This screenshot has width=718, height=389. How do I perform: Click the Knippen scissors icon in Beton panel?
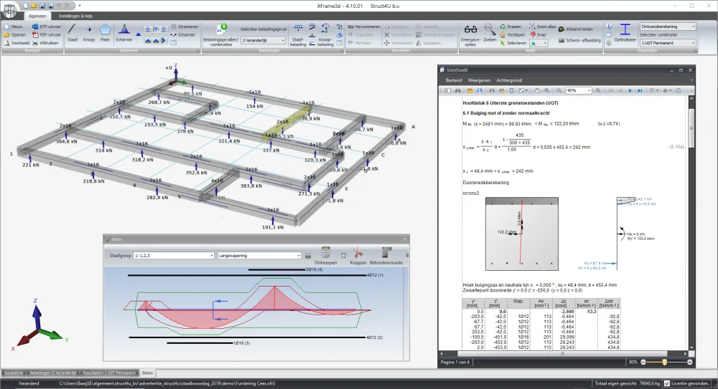(358, 256)
